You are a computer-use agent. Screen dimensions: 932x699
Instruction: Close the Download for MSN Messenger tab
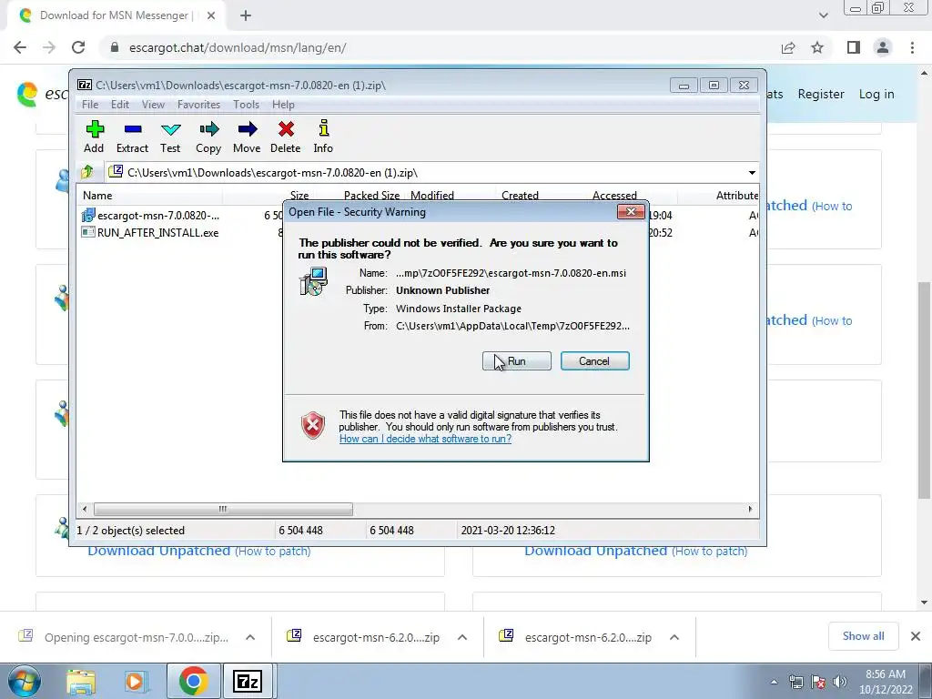[211, 15]
